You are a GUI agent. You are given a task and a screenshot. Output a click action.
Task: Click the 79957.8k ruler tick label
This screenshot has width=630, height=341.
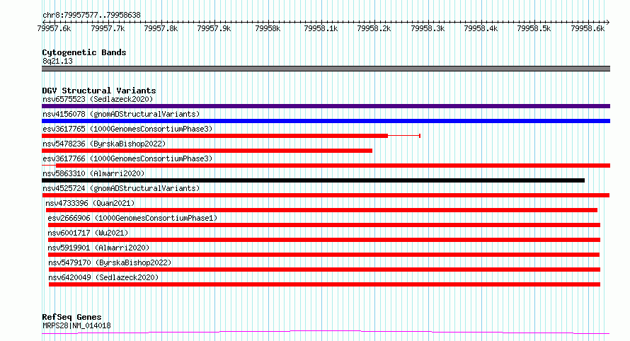click(161, 28)
